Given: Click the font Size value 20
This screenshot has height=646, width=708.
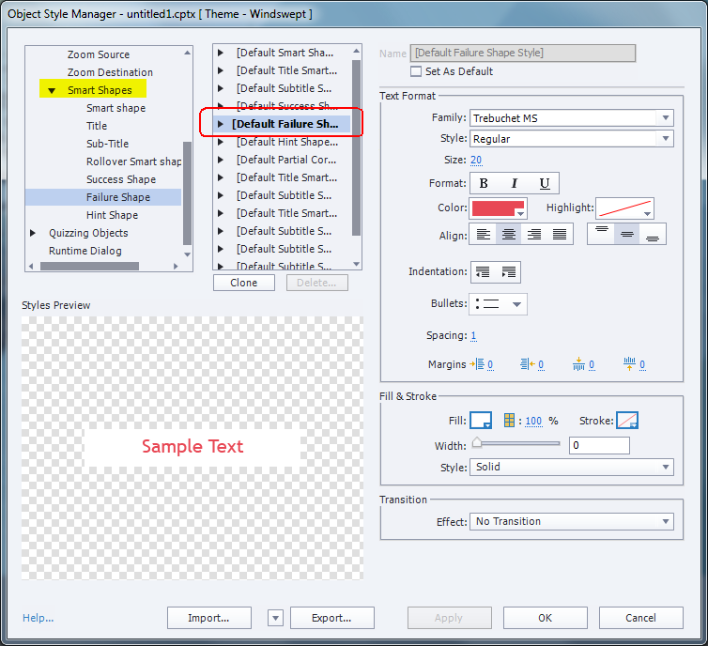Looking at the screenshot, I should pos(476,161).
